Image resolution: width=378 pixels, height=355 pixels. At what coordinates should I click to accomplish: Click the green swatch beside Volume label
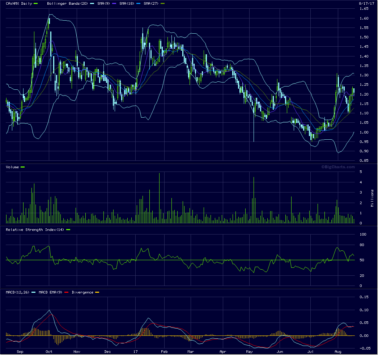tap(23, 167)
